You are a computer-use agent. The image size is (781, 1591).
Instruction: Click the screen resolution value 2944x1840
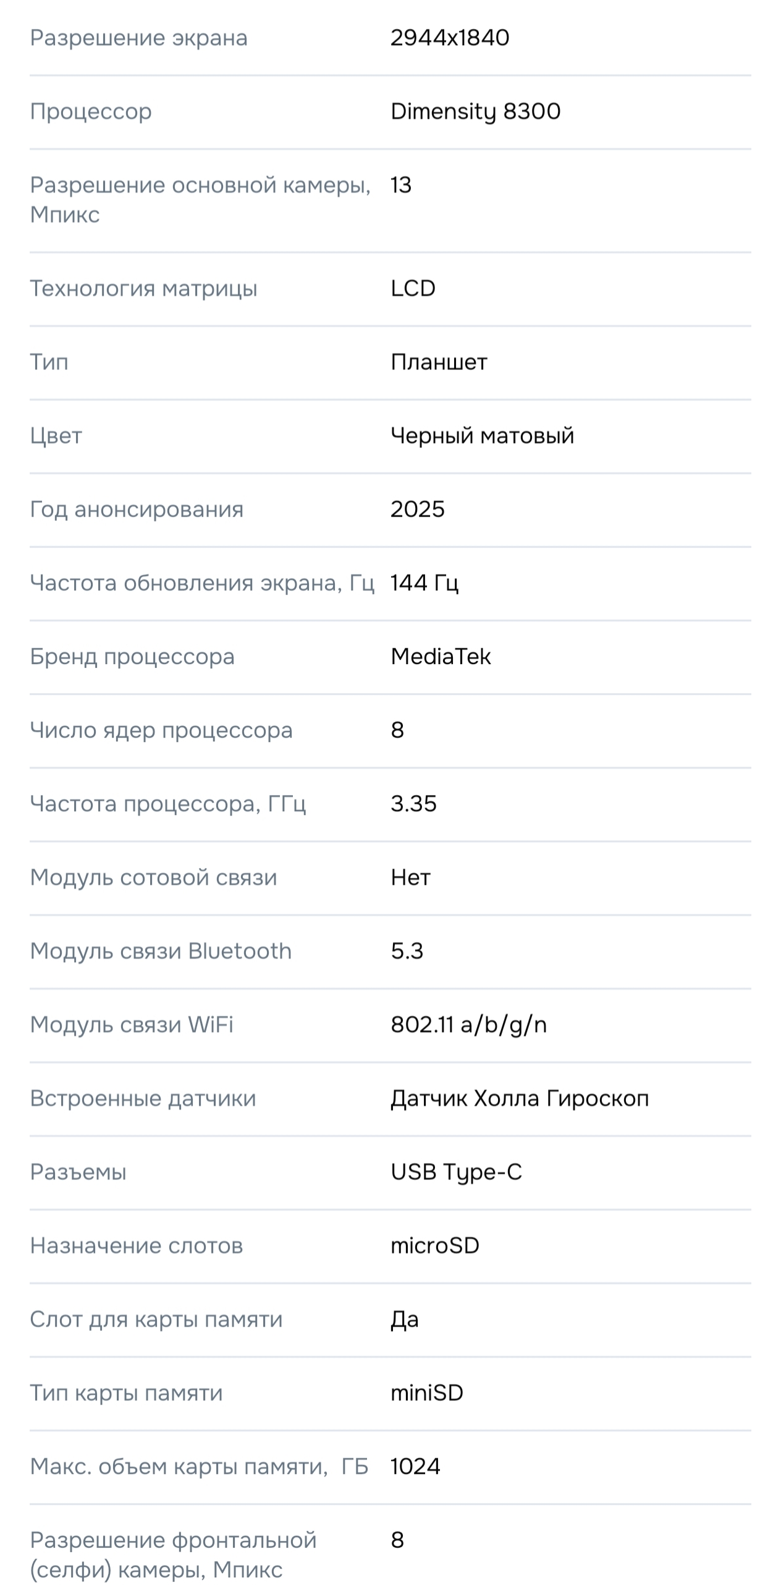pos(450,38)
